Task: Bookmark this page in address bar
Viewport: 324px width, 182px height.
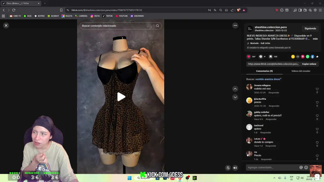Action: (61, 10)
